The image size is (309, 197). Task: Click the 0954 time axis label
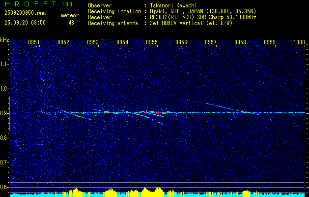tap(122, 42)
